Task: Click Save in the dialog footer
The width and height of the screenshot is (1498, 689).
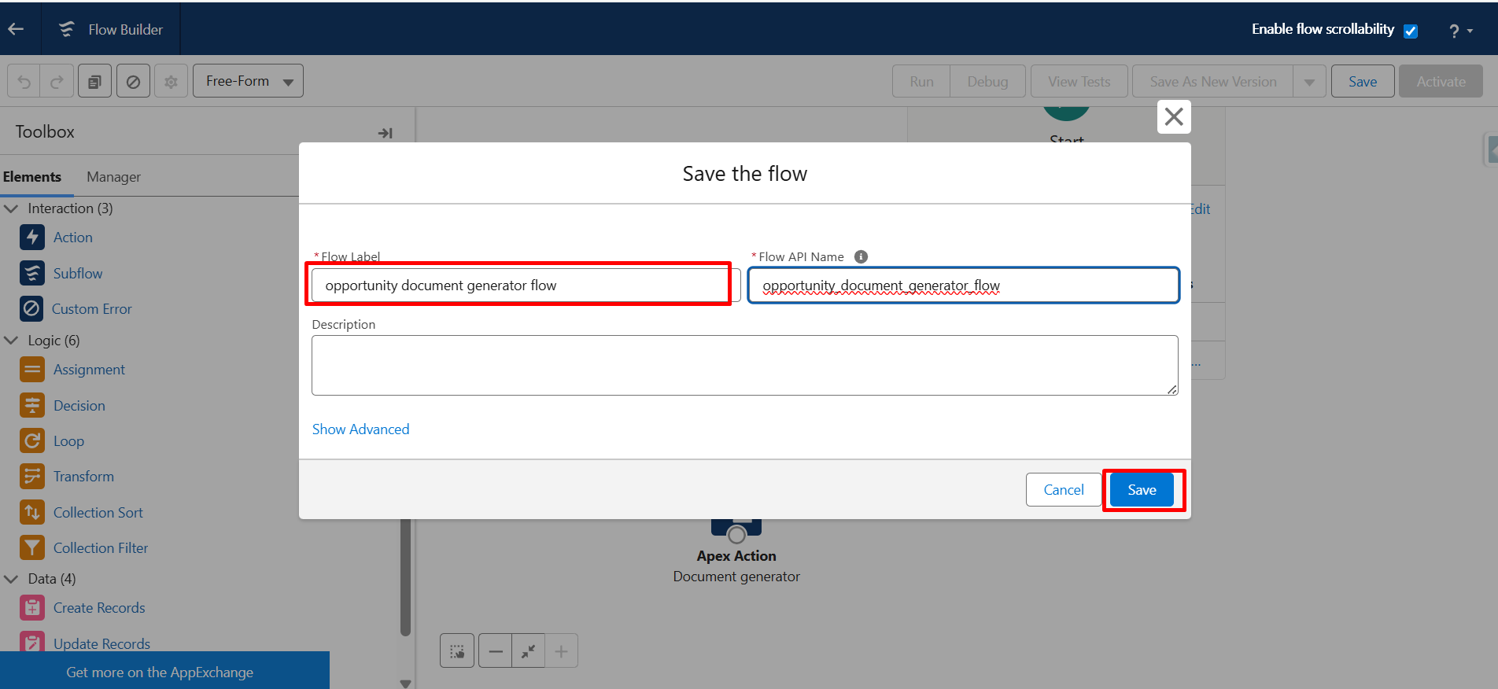Action: point(1142,490)
